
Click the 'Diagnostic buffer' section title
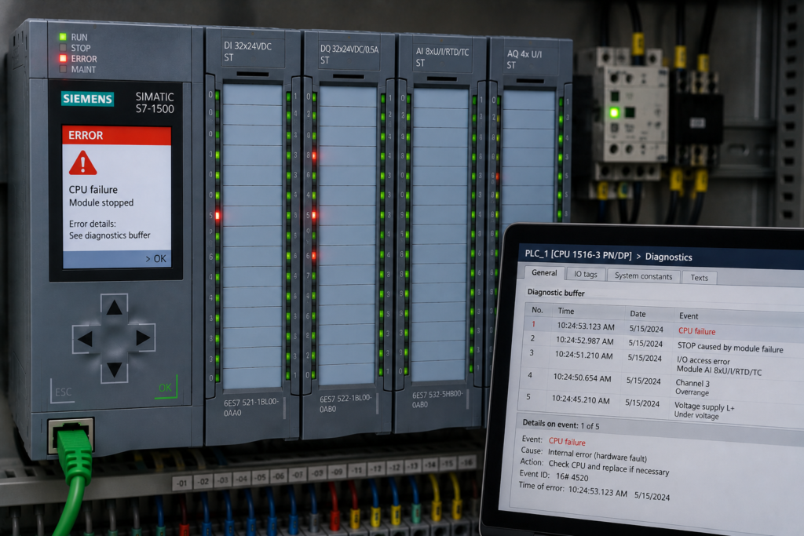(x=556, y=293)
